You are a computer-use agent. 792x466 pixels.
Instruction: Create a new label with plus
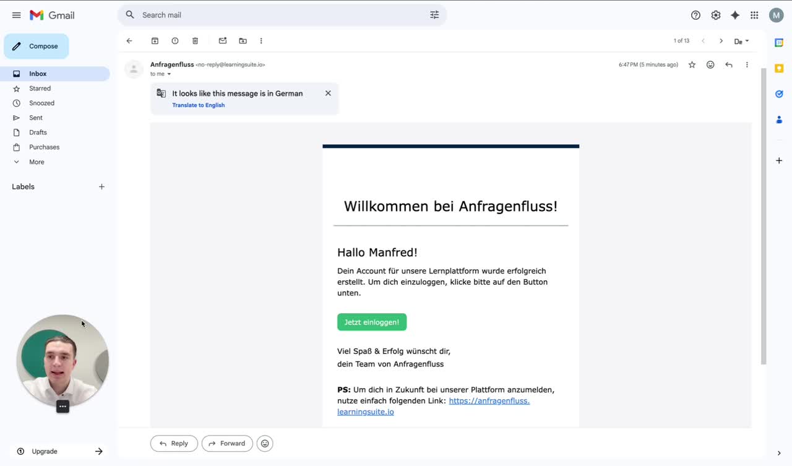click(101, 187)
